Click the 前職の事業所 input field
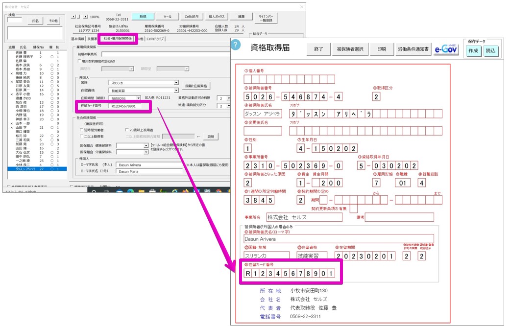 [x=166, y=54]
